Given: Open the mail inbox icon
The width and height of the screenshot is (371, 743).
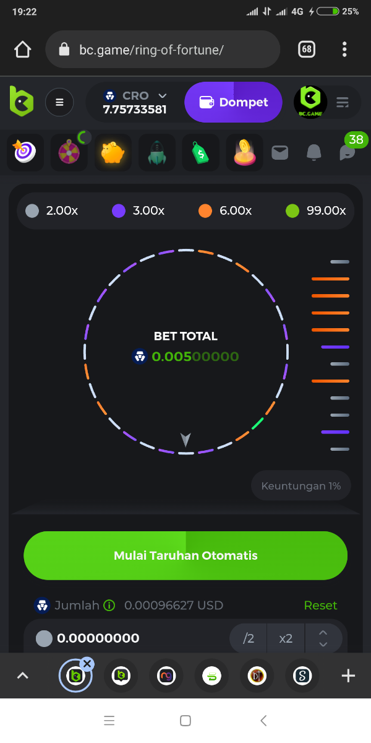Looking at the screenshot, I should (280, 152).
